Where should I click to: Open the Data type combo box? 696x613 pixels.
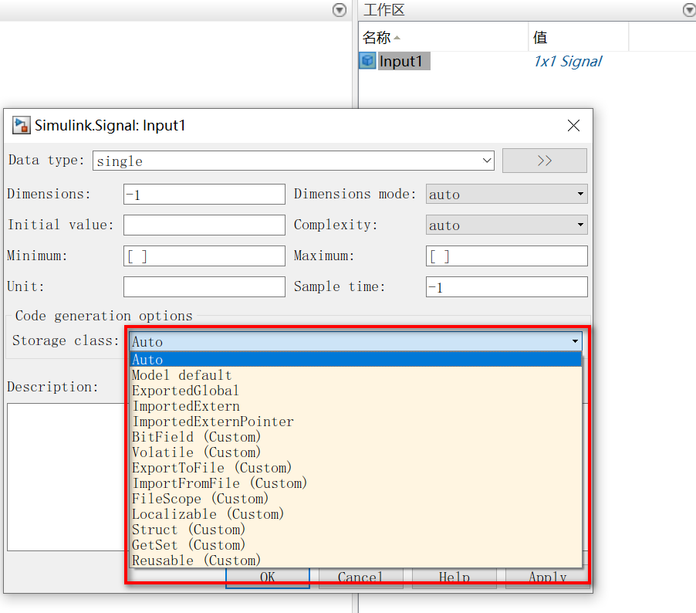click(x=293, y=161)
